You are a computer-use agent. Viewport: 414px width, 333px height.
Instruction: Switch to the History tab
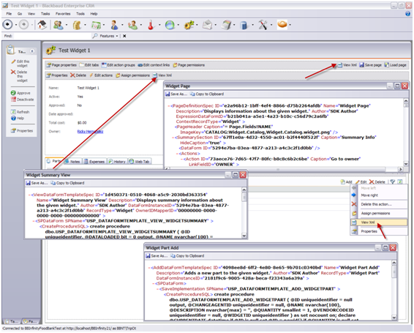(x=117, y=162)
